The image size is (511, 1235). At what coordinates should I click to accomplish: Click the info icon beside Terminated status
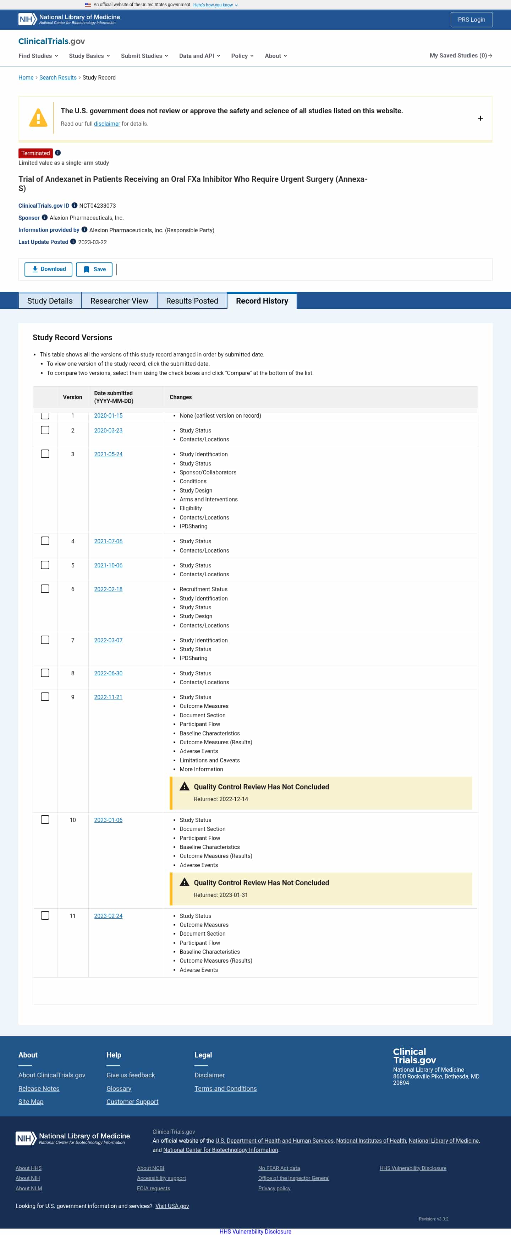(58, 153)
